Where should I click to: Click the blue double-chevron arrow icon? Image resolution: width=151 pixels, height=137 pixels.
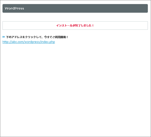pos(4,37)
